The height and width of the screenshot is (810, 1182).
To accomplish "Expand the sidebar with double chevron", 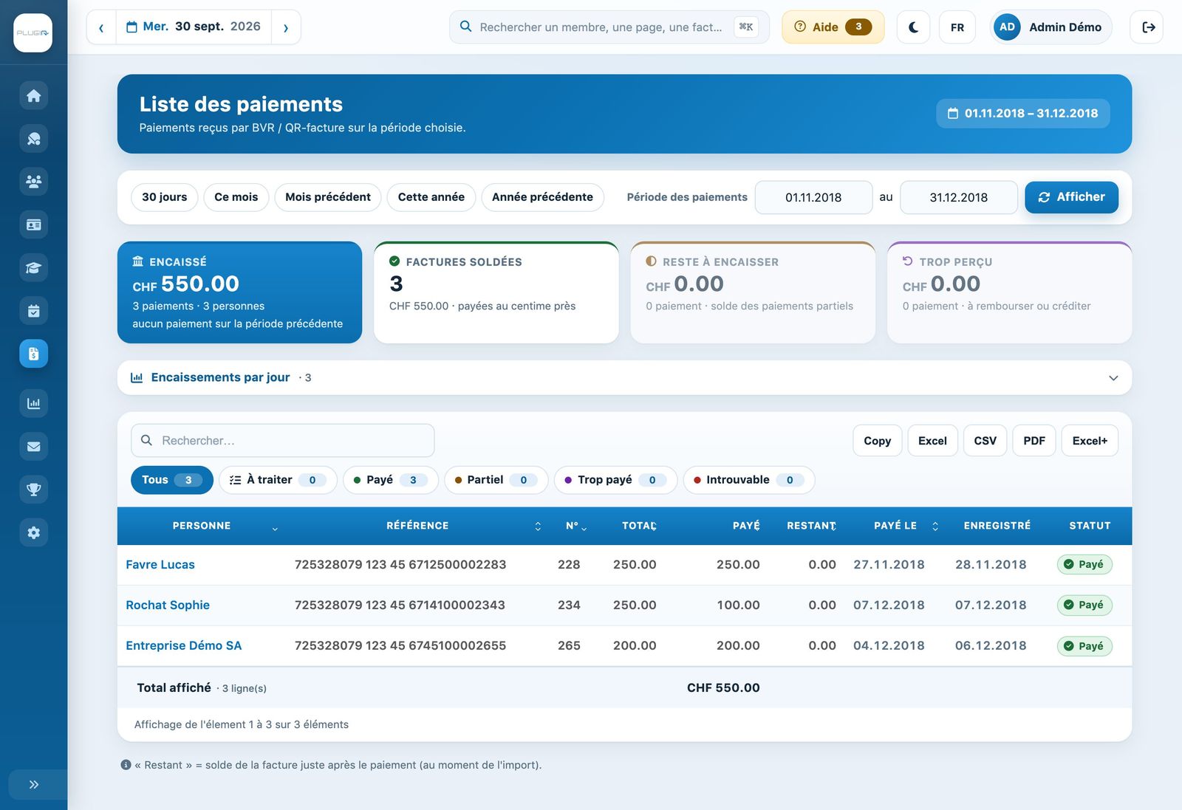I will (33, 784).
